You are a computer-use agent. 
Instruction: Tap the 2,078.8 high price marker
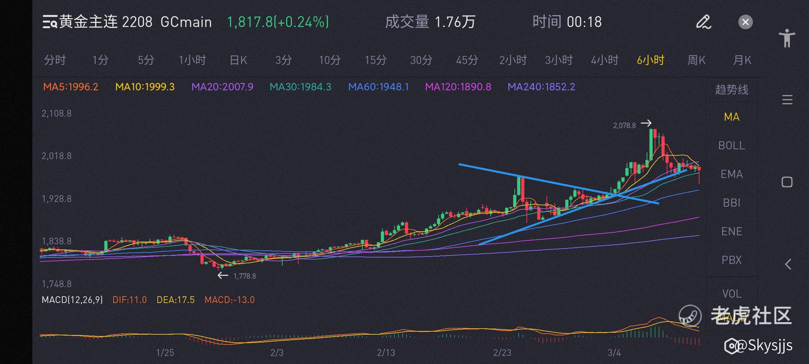pyautogui.click(x=624, y=126)
